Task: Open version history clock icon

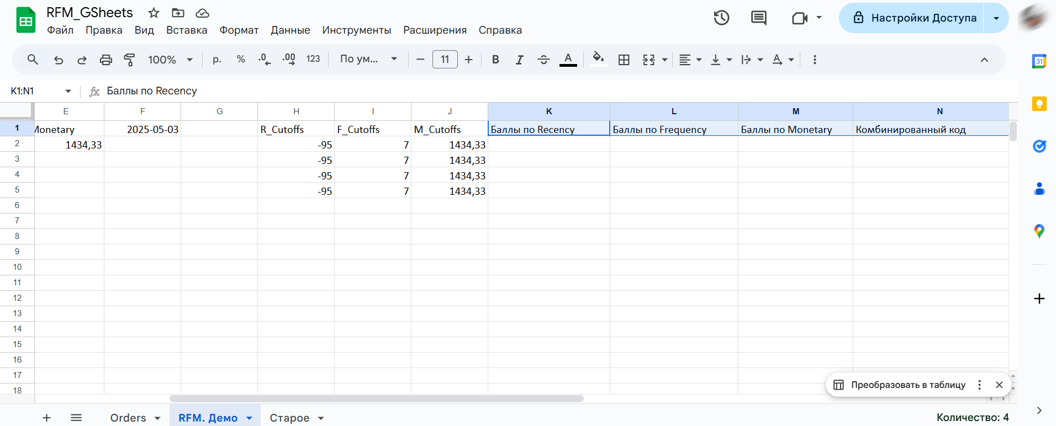Action: pyautogui.click(x=721, y=18)
